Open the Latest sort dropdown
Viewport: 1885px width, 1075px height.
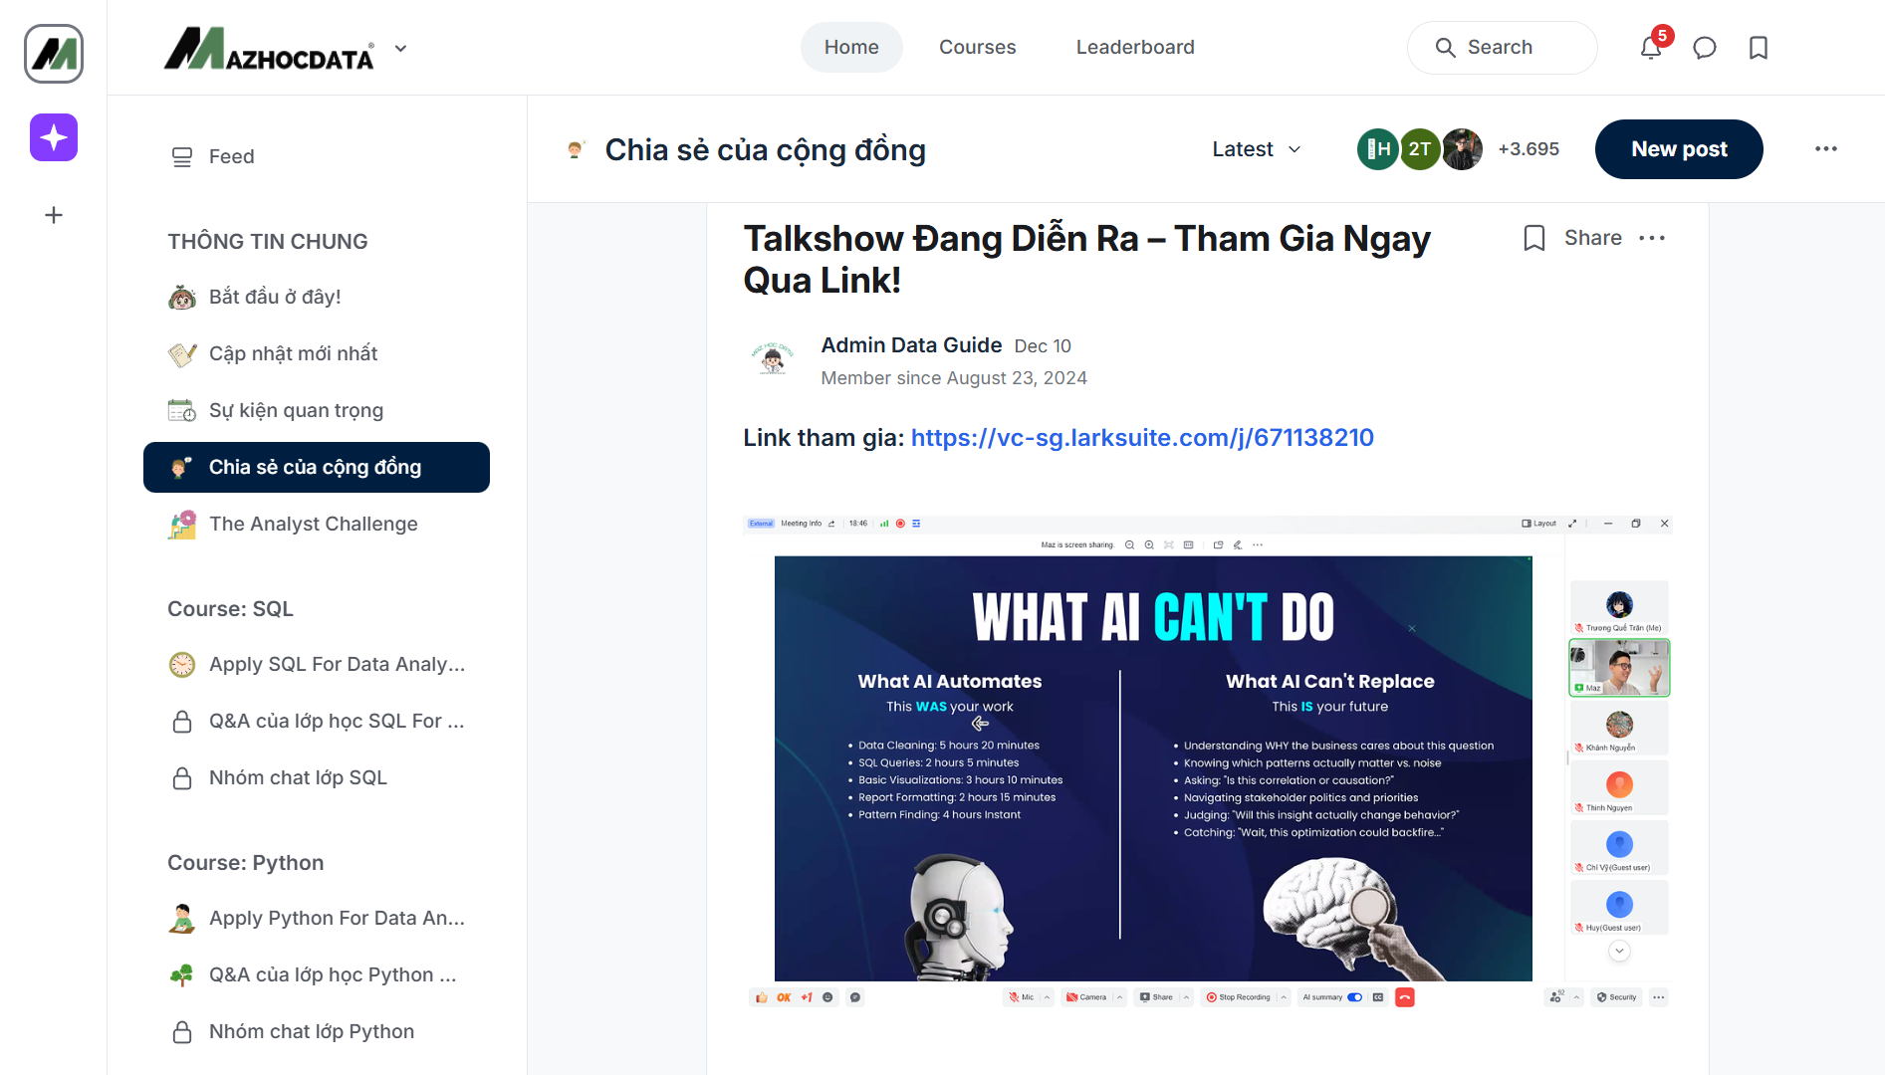(x=1257, y=149)
